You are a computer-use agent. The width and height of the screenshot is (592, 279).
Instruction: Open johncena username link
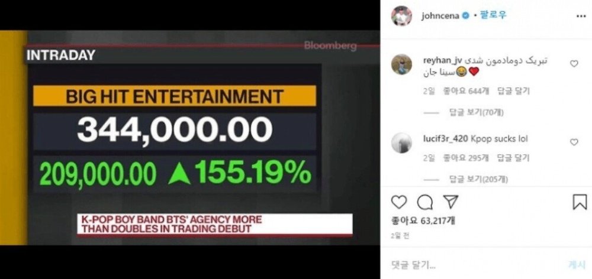(x=440, y=16)
